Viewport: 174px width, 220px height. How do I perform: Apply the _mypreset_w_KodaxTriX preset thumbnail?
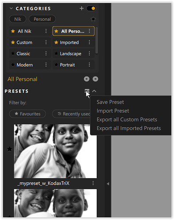pos(55,151)
